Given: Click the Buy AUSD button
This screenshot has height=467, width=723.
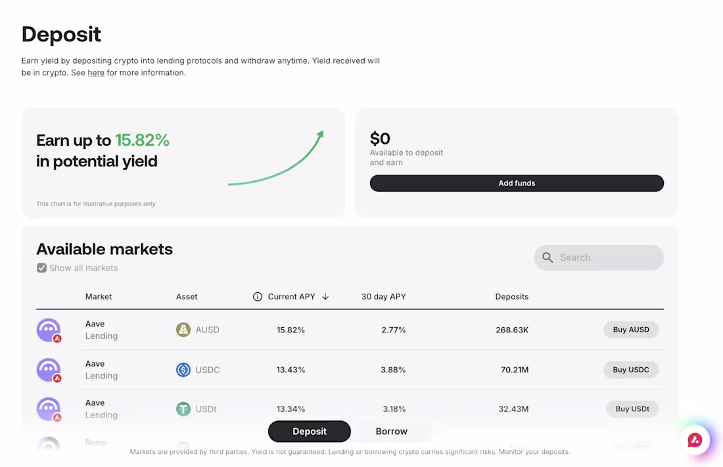Looking at the screenshot, I should coord(631,330).
